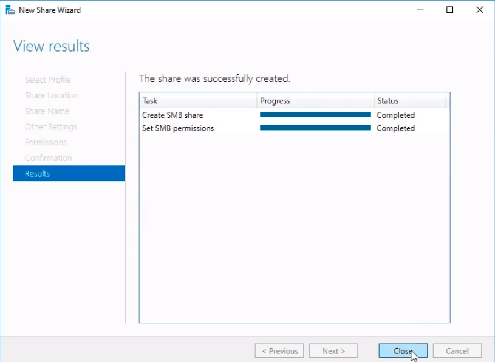Image resolution: width=495 pixels, height=362 pixels.
Task: Select Other Settings step in sidebar
Action: [x=51, y=126]
